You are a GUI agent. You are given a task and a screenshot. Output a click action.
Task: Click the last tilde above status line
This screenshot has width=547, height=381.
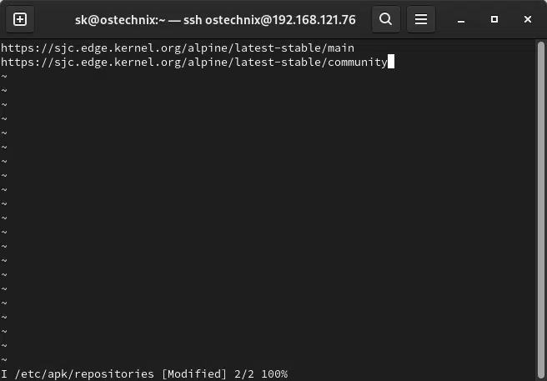pyautogui.click(x=4, y=359)
